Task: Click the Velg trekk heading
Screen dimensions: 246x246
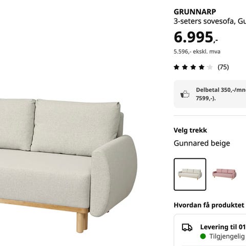Action: (190, 130)
